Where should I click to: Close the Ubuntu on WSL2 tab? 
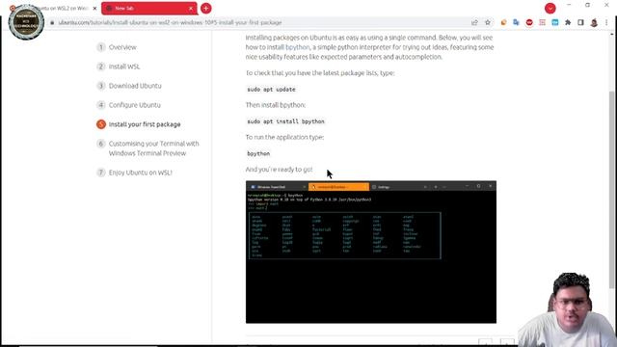pyautogui.click(x=94, y=9)
